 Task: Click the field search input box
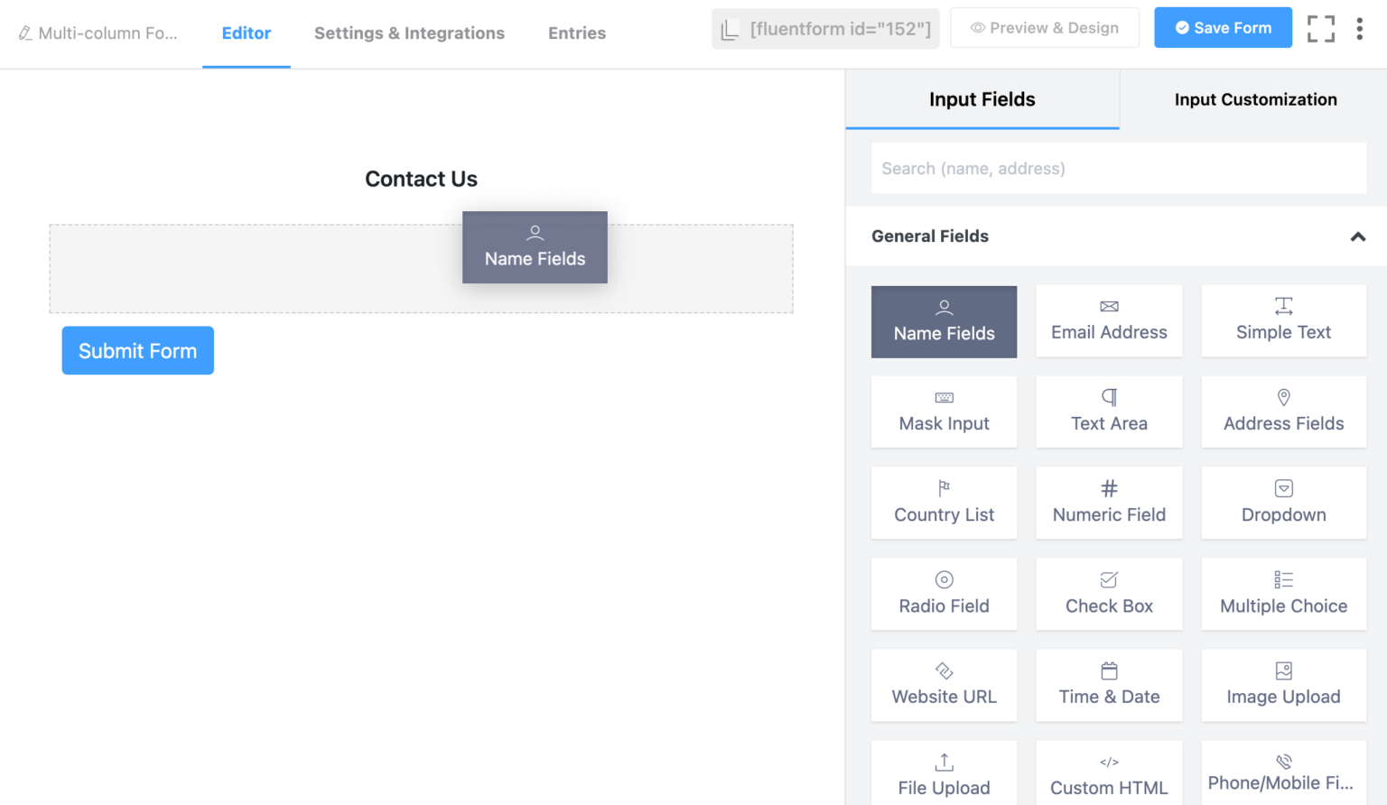pos(1119,168)
